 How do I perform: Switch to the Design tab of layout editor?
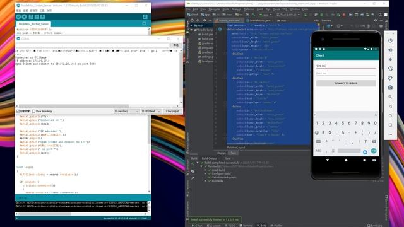(222, 153)
